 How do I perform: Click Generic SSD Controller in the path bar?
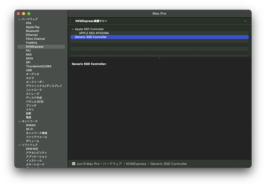pos(169,164)
